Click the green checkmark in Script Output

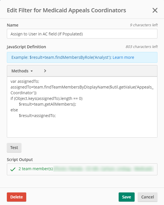13,169
